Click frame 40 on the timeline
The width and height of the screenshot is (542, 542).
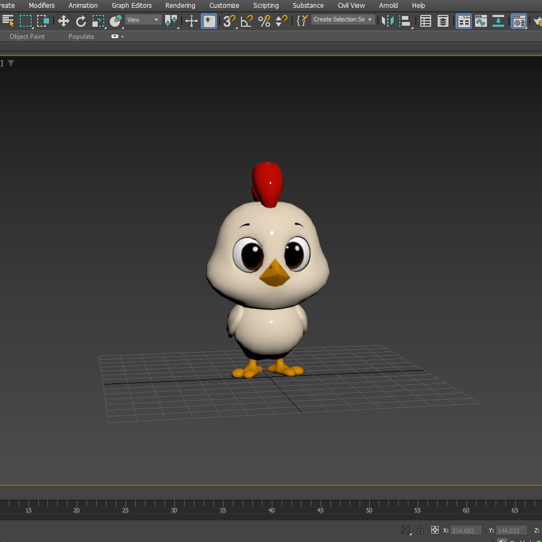pos(272,510)
